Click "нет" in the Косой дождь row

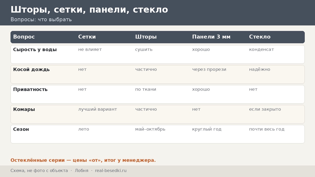(82, 69)
